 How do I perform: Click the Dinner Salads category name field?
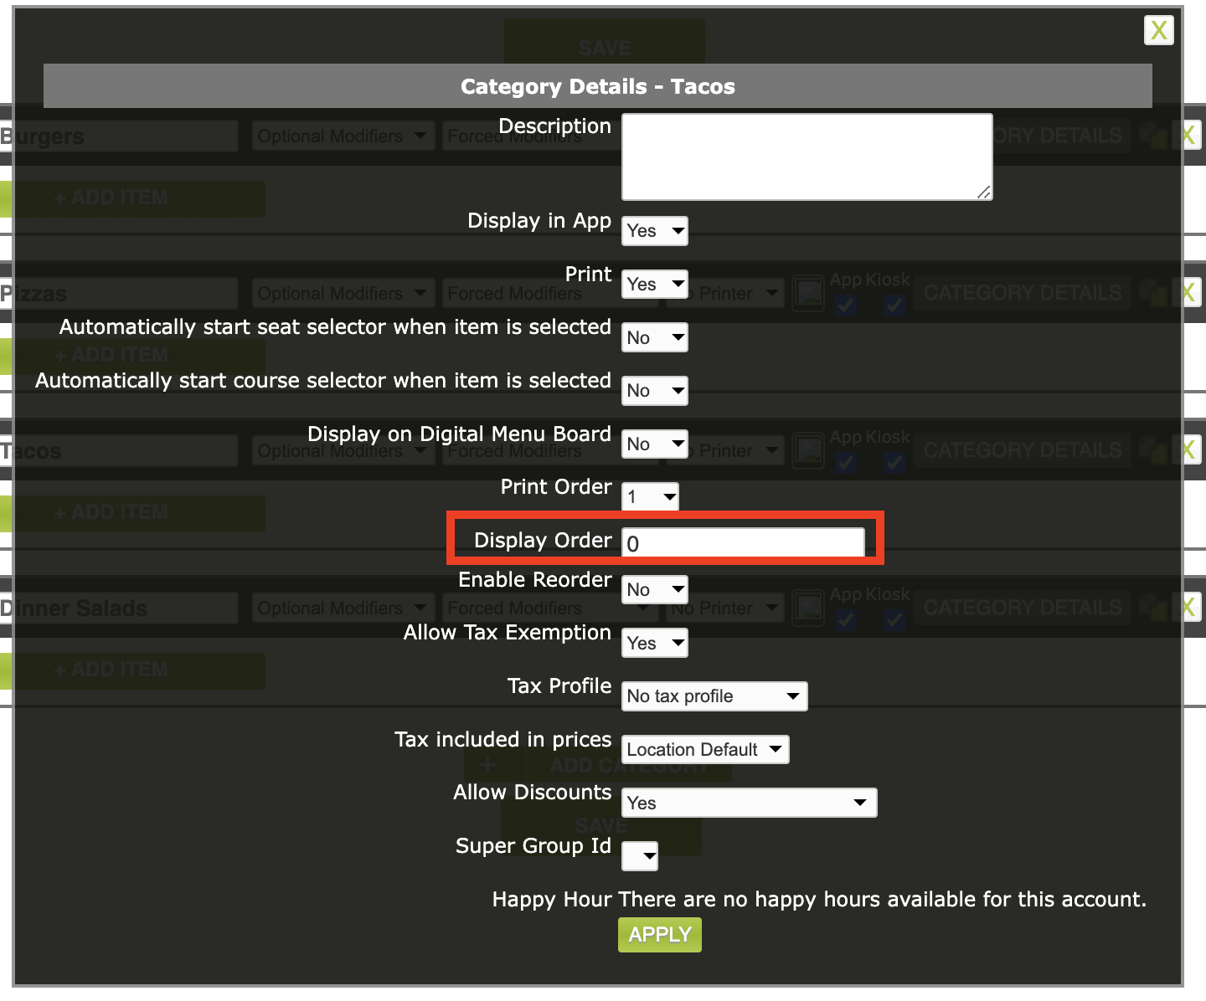point(119,608)
